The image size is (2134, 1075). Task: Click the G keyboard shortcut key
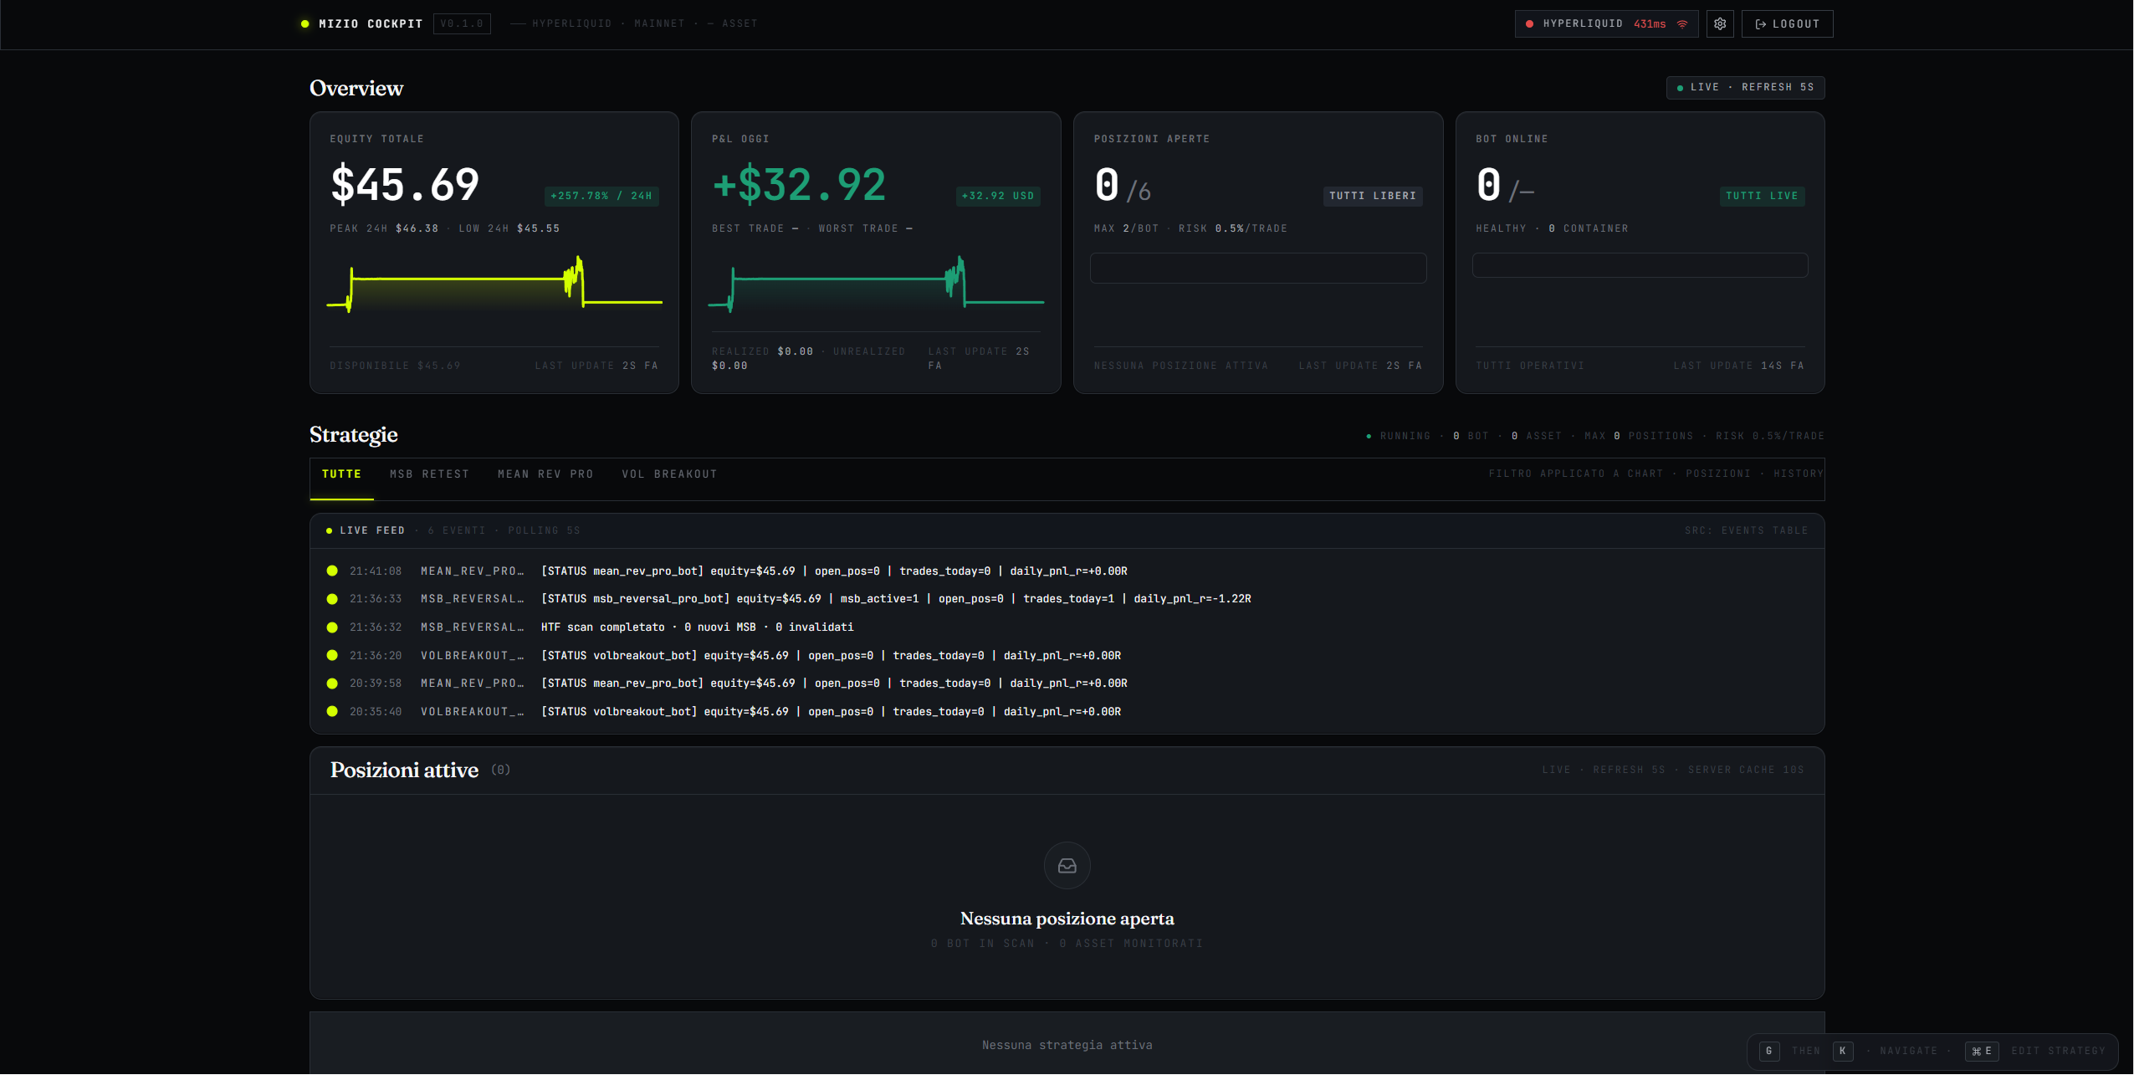click(1769, 1052)
